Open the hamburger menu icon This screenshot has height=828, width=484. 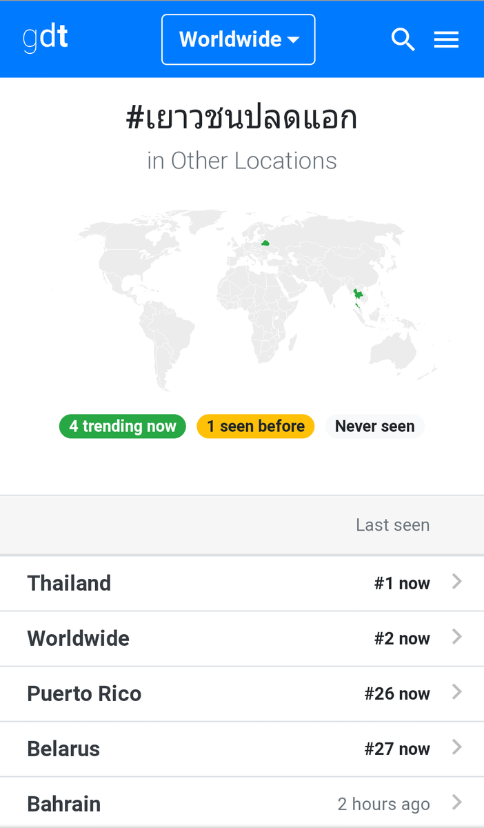[446, 40]
